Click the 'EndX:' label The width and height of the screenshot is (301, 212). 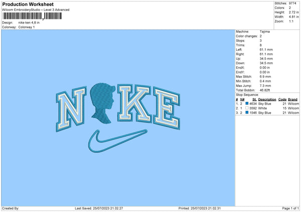coord(240,67)
